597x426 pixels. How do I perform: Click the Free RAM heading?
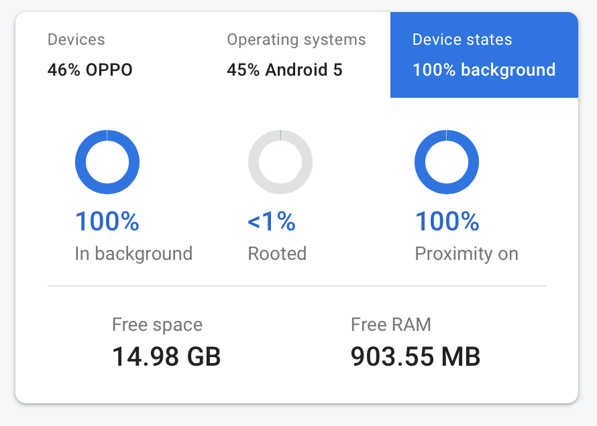click(x=391, y=325)
